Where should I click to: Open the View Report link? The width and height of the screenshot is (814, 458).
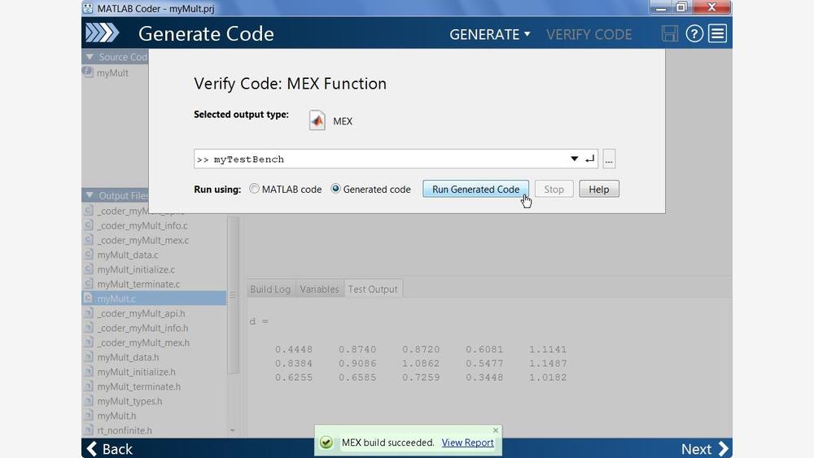point(468,443)
